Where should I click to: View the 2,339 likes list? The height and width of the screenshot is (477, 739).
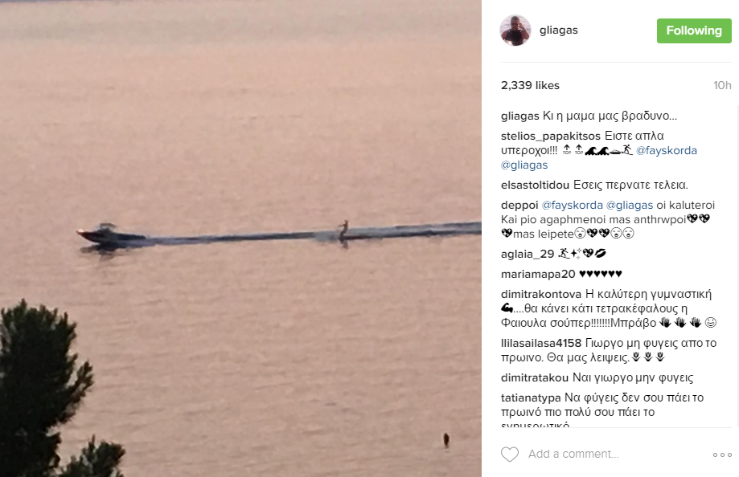530,85
